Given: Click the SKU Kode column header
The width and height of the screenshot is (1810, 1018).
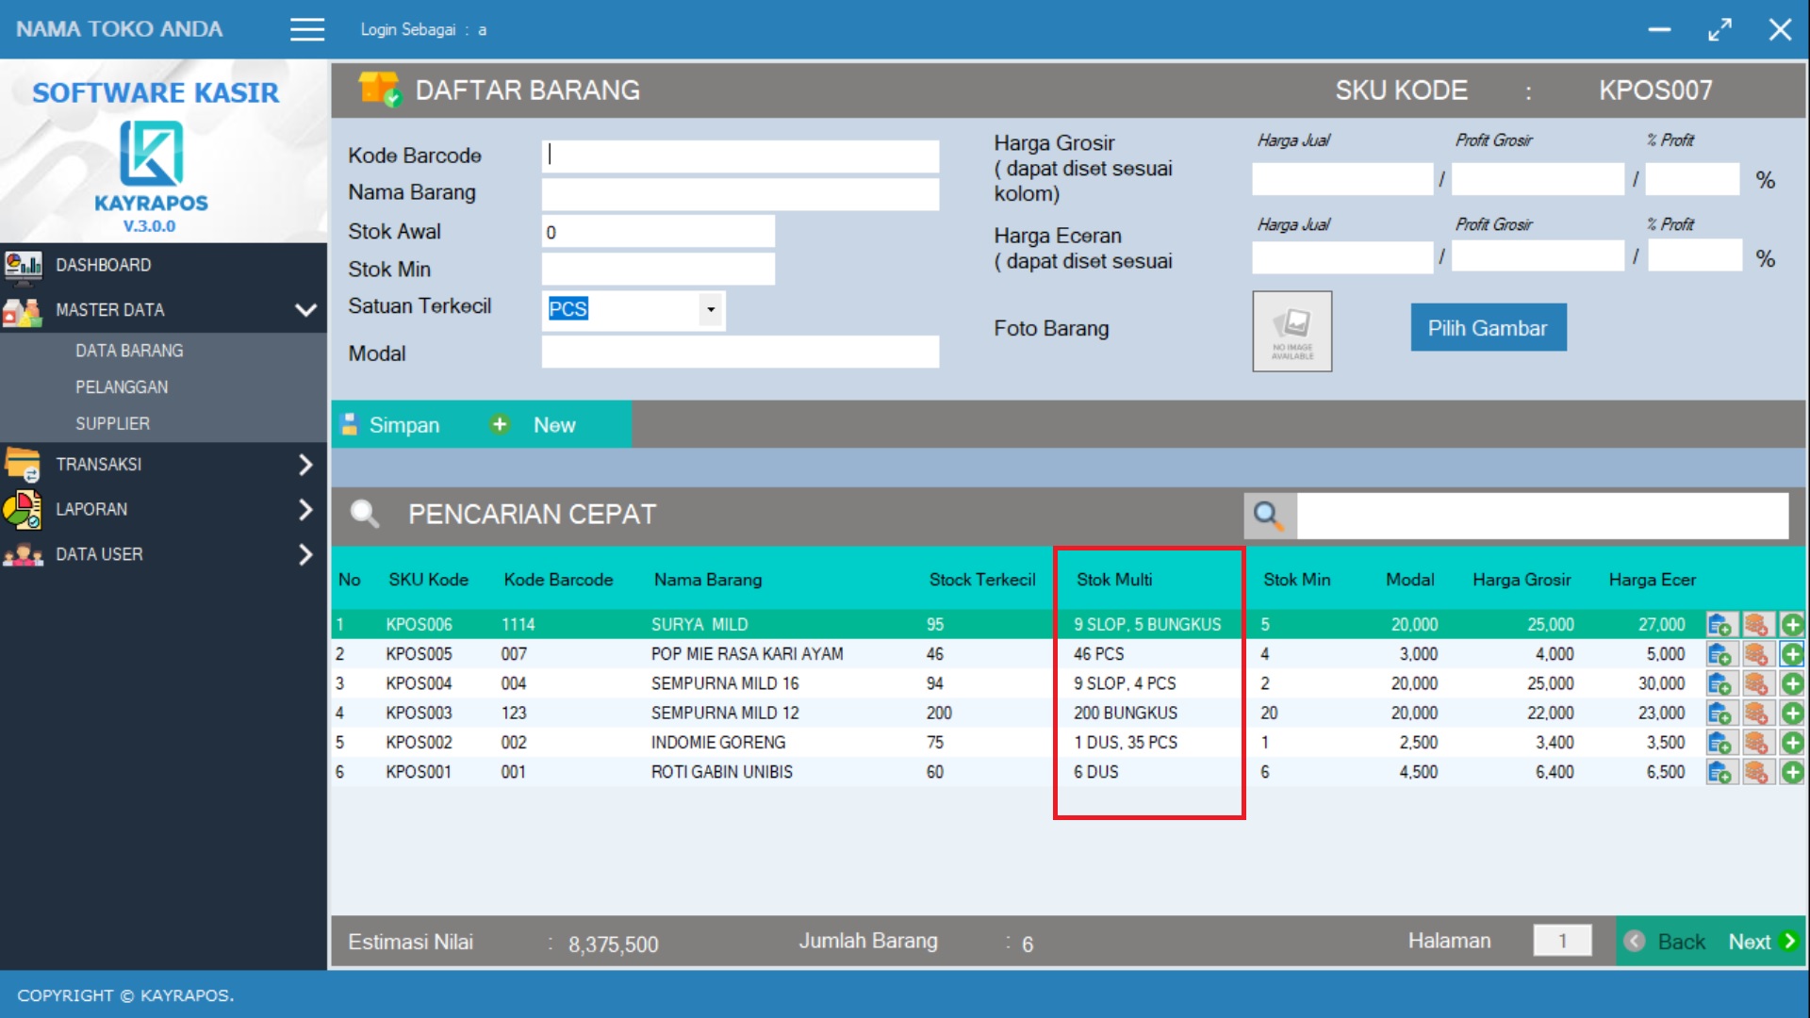Looking at the screenshot, I should [428, 580].
